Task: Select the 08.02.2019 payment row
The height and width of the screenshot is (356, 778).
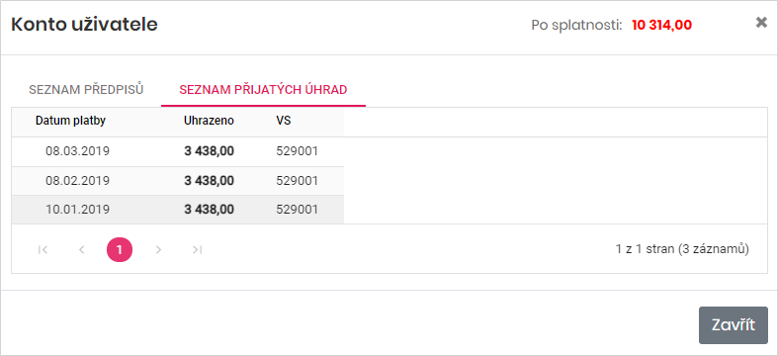Action: pyautogui.click(x=178, y=181)
